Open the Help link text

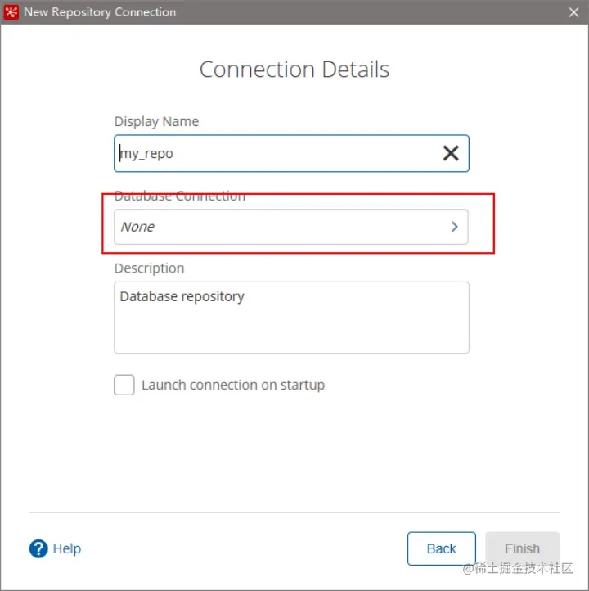tap(67, 548)
